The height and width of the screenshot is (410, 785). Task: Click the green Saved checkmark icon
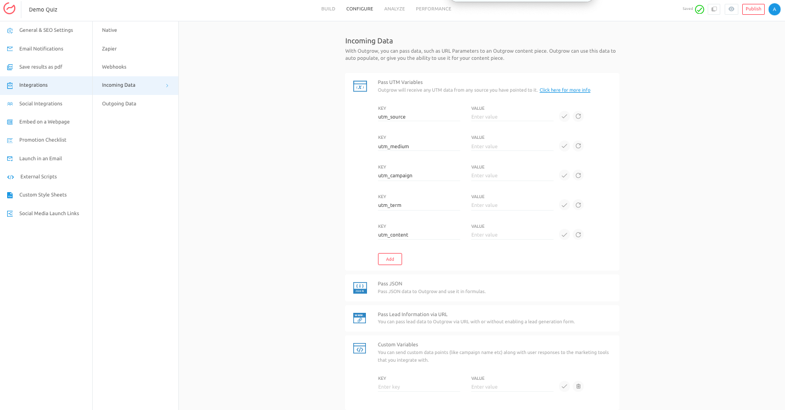699,9
